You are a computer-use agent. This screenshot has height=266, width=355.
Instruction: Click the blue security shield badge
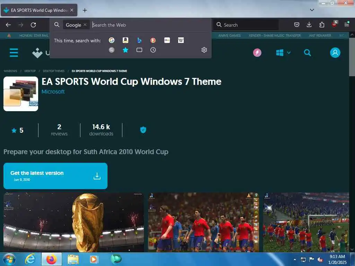(143, 130)
